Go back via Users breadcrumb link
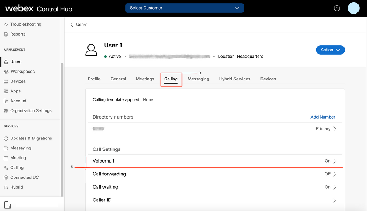 82,25
